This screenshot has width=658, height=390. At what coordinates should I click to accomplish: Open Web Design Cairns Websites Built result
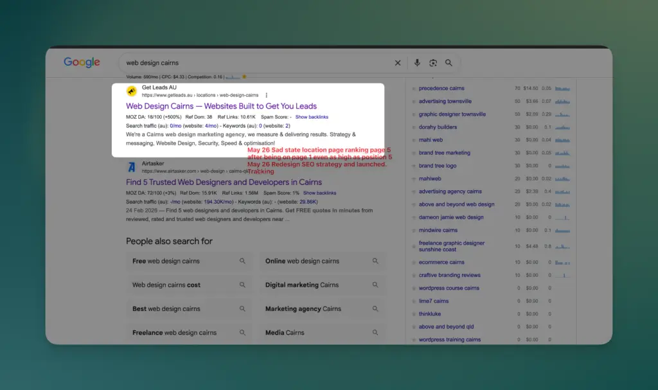[221, 106]
